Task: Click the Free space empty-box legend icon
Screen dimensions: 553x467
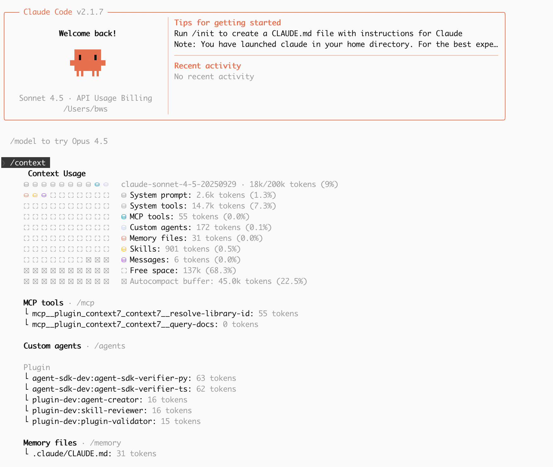Action: pos(124,271)
